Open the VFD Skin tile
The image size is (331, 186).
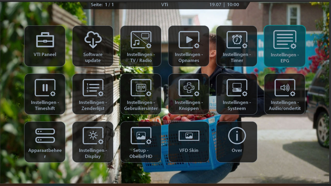[189, 142]
